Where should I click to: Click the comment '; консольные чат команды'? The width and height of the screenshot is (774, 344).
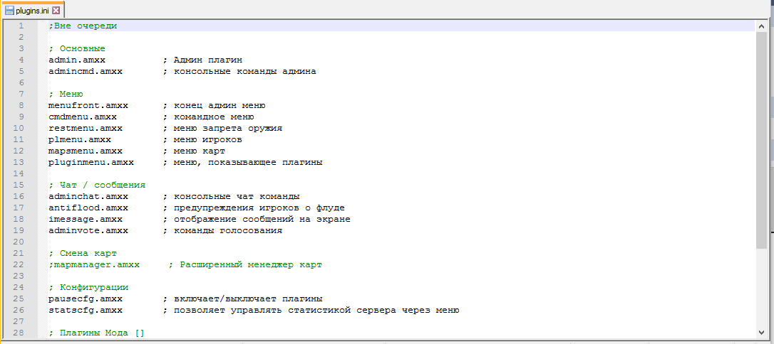tap(232, 196)
